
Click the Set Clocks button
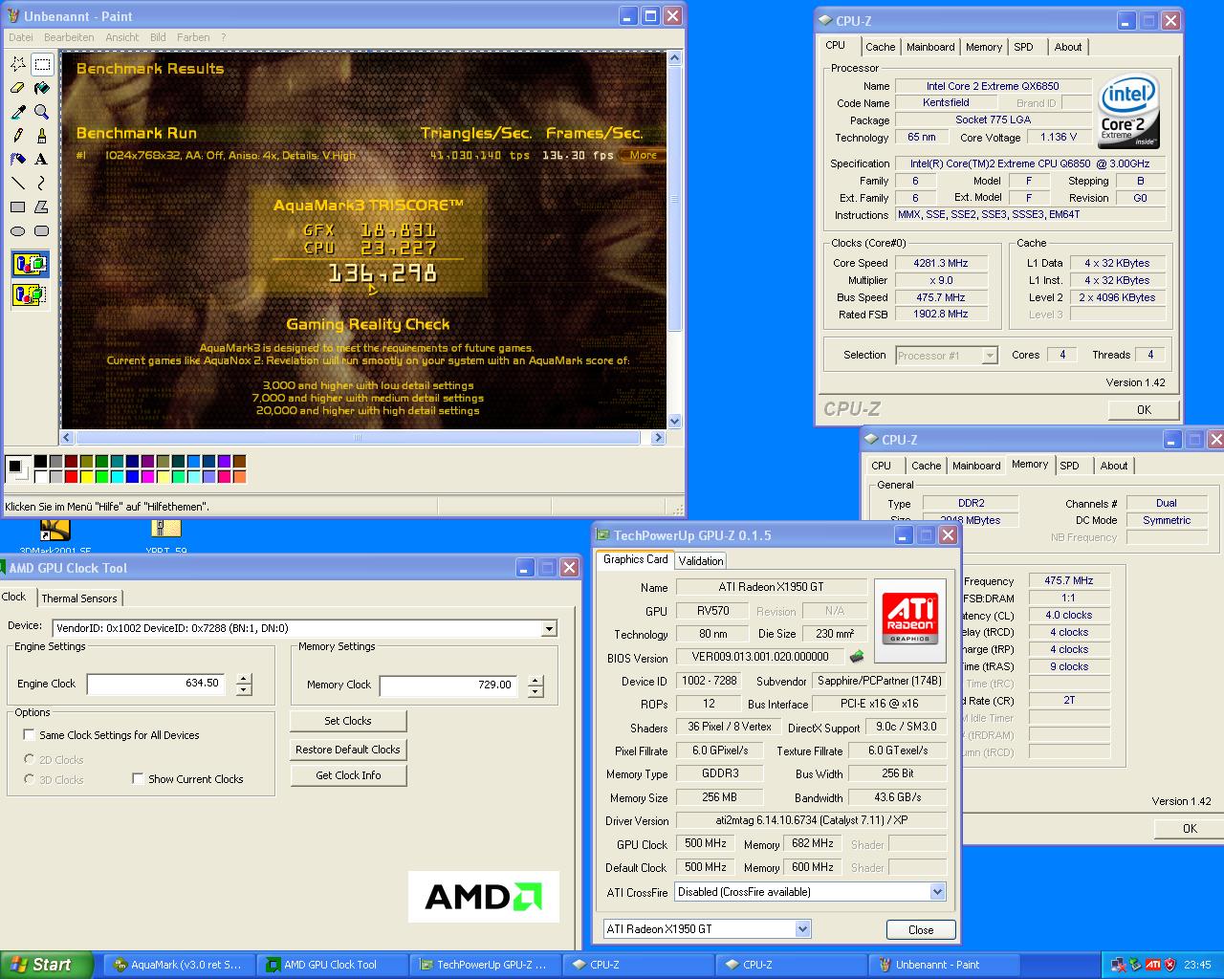pyautogui.click(x=348, y=721)
